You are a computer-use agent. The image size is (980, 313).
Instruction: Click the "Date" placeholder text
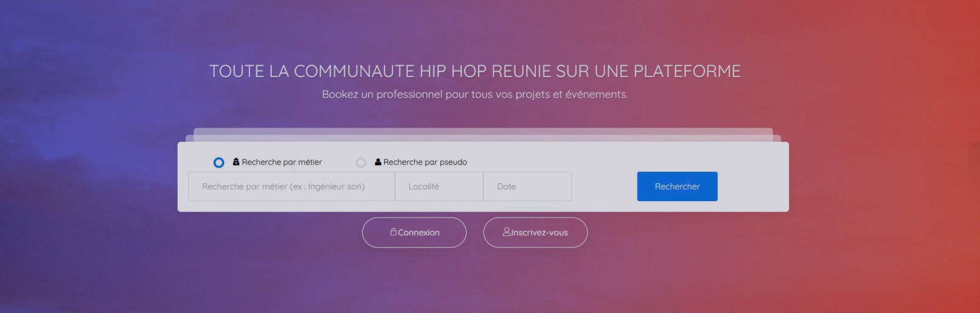[506, 186]
